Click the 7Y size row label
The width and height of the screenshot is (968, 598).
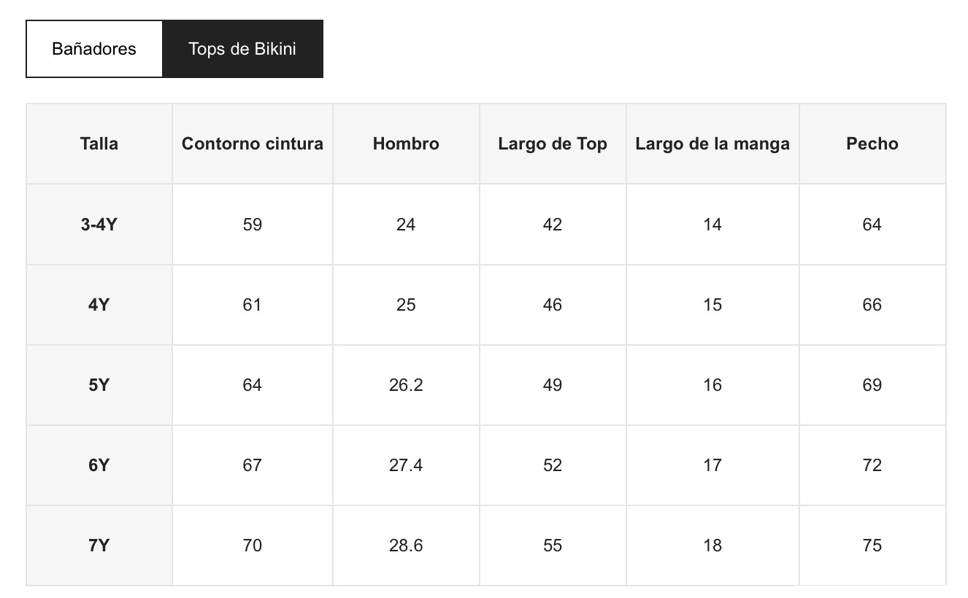99,545
